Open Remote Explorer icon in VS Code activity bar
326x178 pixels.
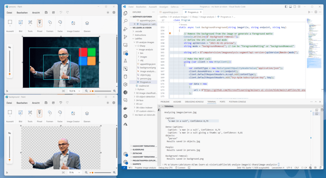coord(125,45)
